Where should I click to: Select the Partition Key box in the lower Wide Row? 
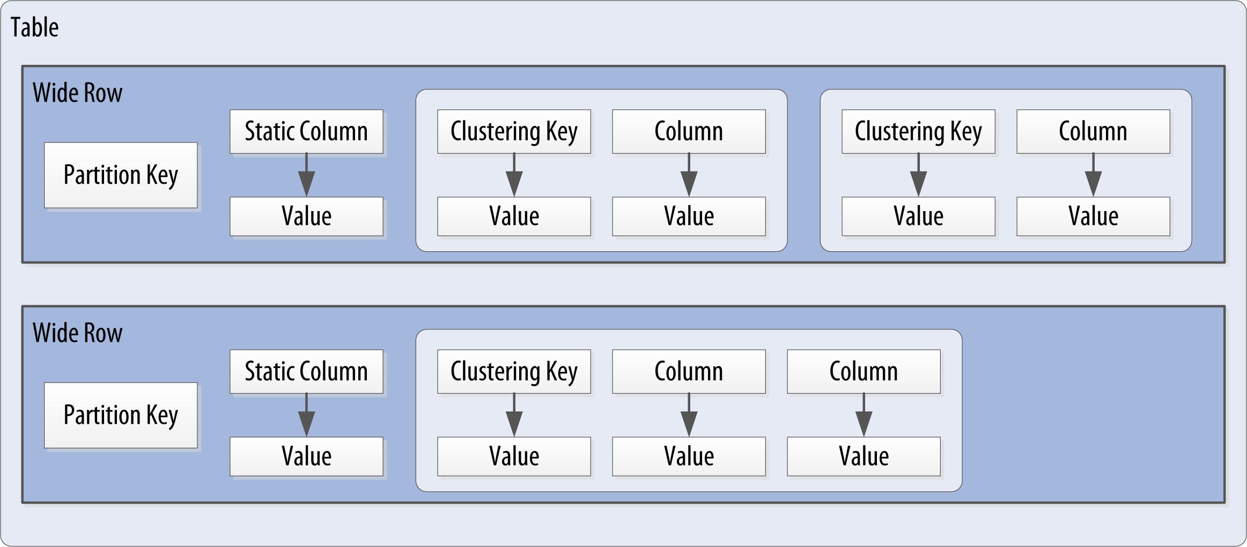pyautogui.click(x=121, y=415)
